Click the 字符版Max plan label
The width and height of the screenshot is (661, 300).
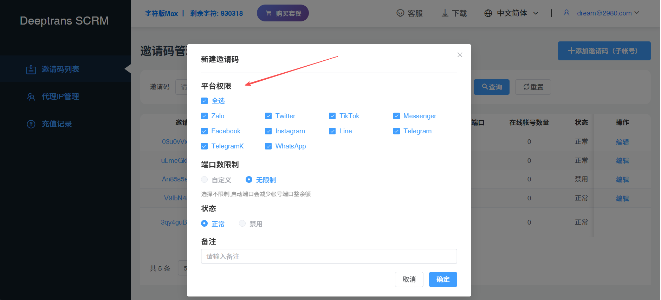[x=162, y=13]
